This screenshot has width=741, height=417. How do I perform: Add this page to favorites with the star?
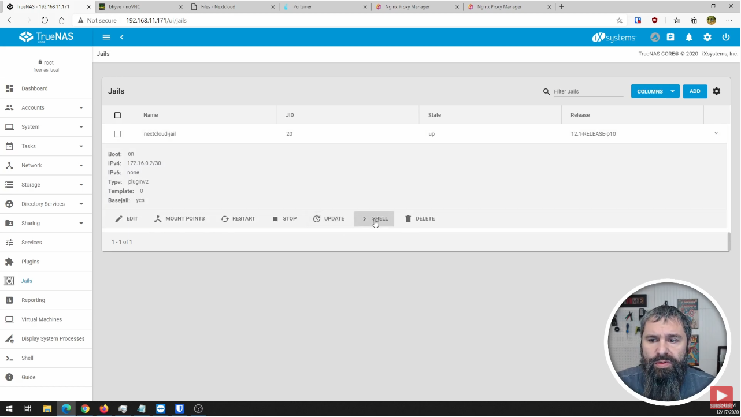click(620, 20)
